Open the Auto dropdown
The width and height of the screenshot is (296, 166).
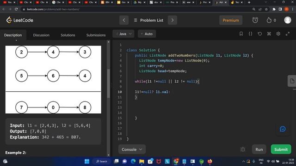[x=147, y=34]
